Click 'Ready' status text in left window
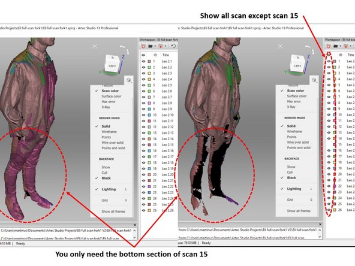Viewport: 355px width, 266px height. pyautogui.click(x=20, y=244)
